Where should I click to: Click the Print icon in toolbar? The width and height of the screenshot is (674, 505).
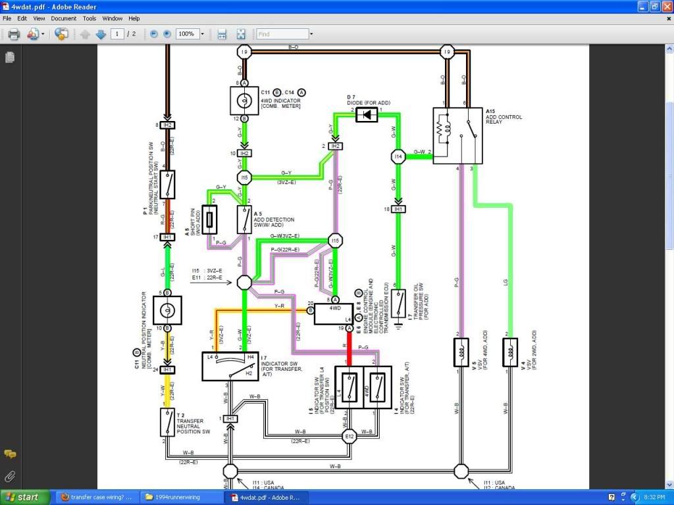pos(13,34)
